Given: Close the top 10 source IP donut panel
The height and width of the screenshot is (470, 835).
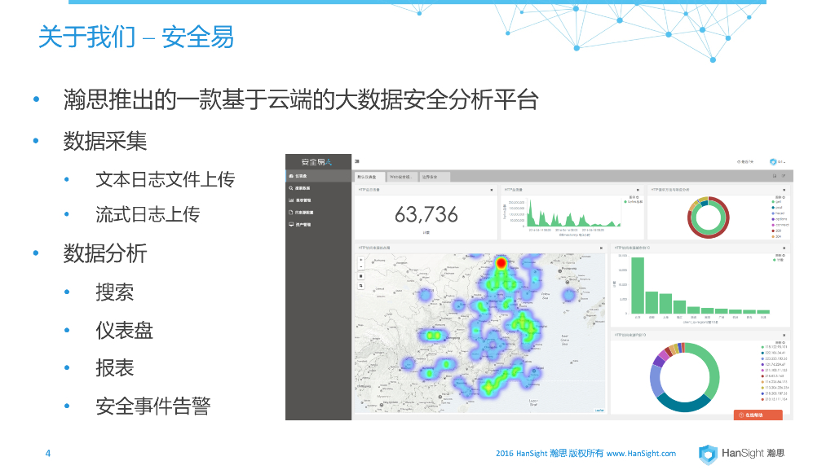Looking at the screenshot, I should point(784,336).
